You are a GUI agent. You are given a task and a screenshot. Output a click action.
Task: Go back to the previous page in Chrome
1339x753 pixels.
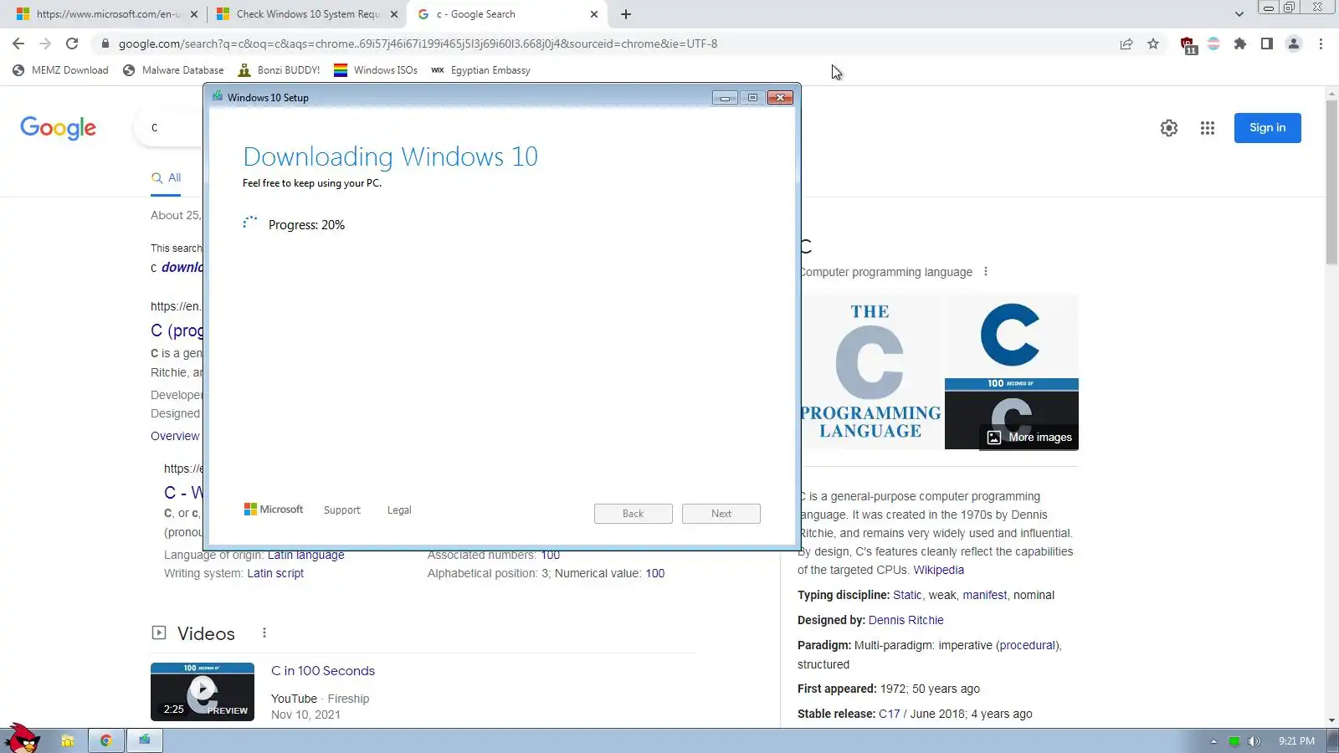coord(18,44)
